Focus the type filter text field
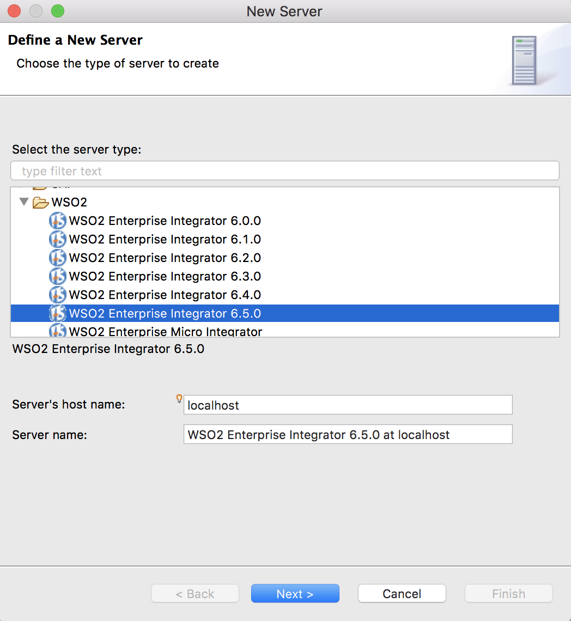 (285, 171)
